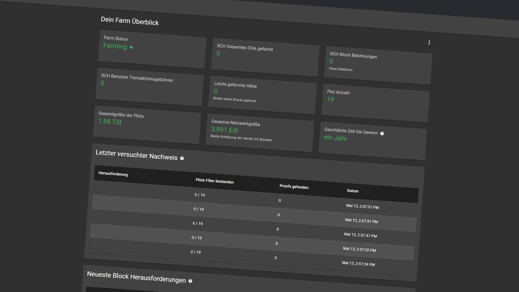
Task: Open the three-dot farm options menu
Action: (x=429, y=42)
